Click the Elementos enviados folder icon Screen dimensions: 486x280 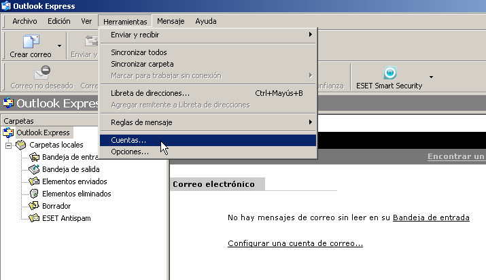[34, 181]
